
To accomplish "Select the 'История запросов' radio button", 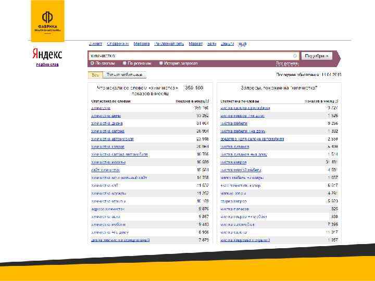I will (161, 63).
